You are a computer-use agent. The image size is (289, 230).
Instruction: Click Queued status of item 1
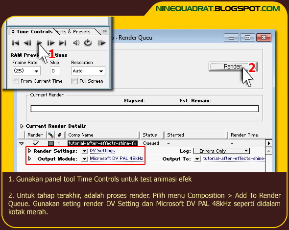(151, 143)
